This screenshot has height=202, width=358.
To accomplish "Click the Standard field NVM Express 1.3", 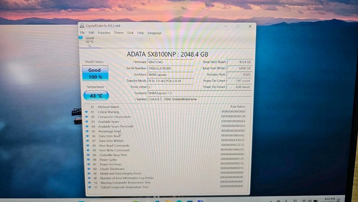I will [200, 93].
